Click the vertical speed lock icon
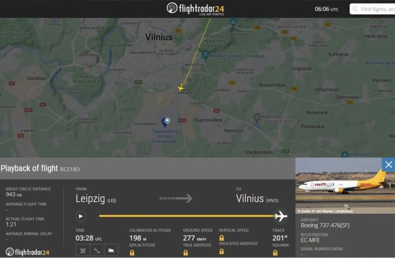This screenshot has width=395, height=258. tap(221, 238)
